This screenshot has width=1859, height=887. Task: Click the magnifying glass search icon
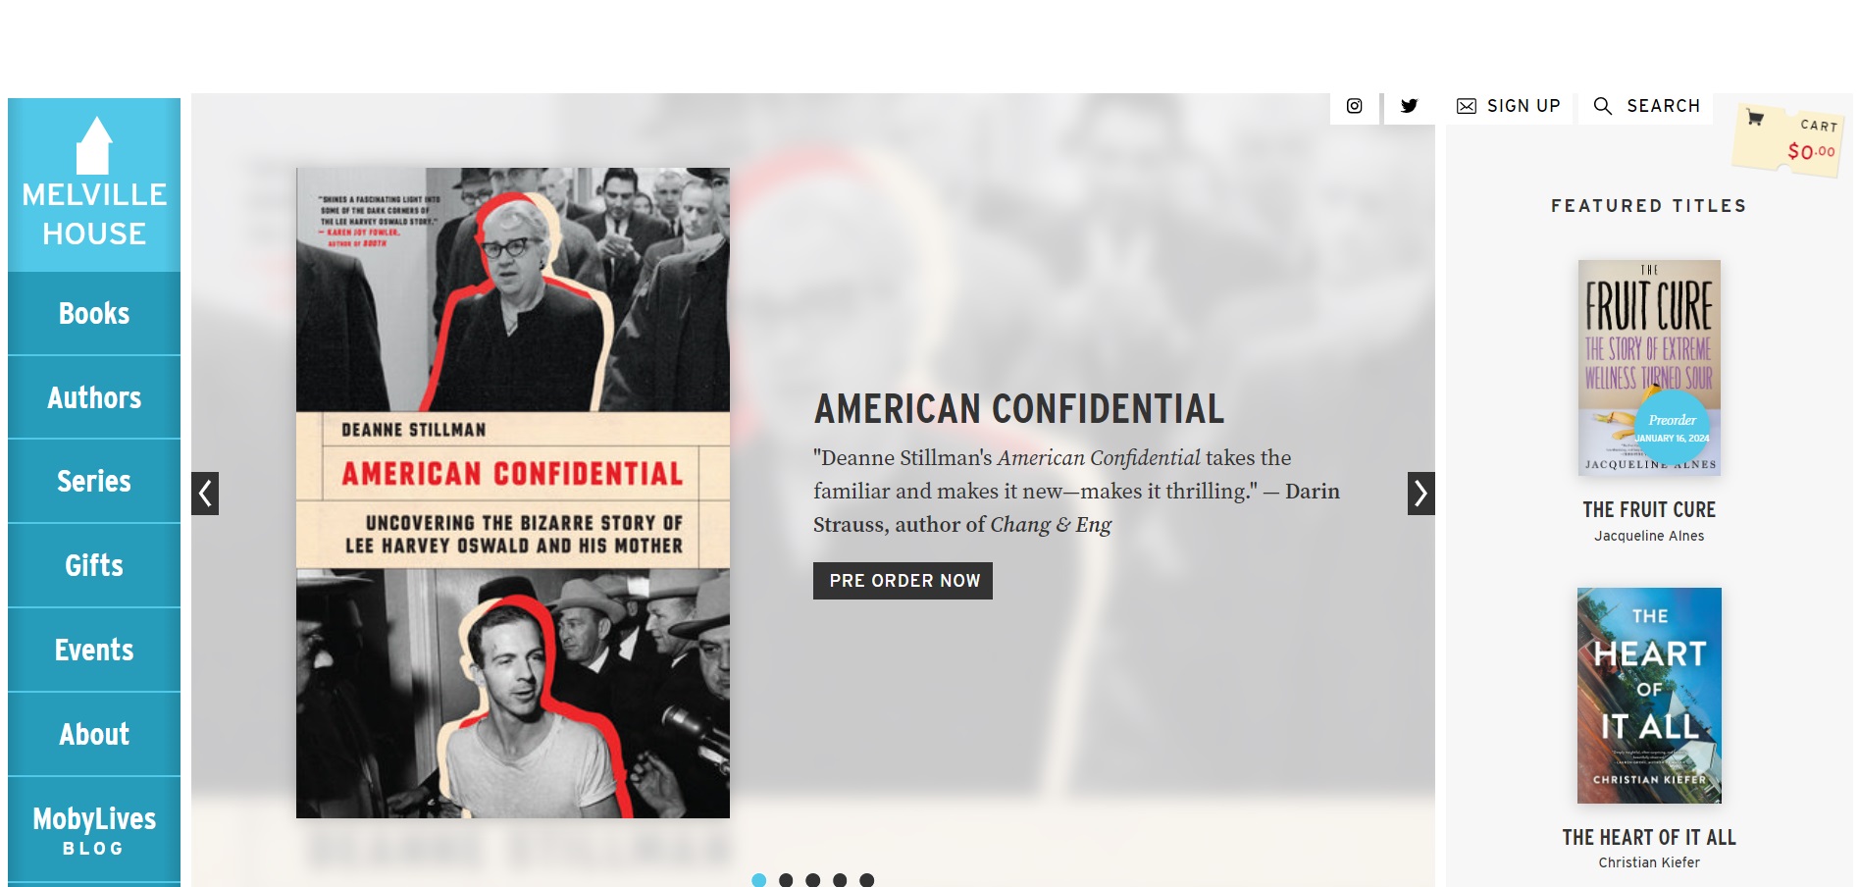click(x=1603, y=106)
